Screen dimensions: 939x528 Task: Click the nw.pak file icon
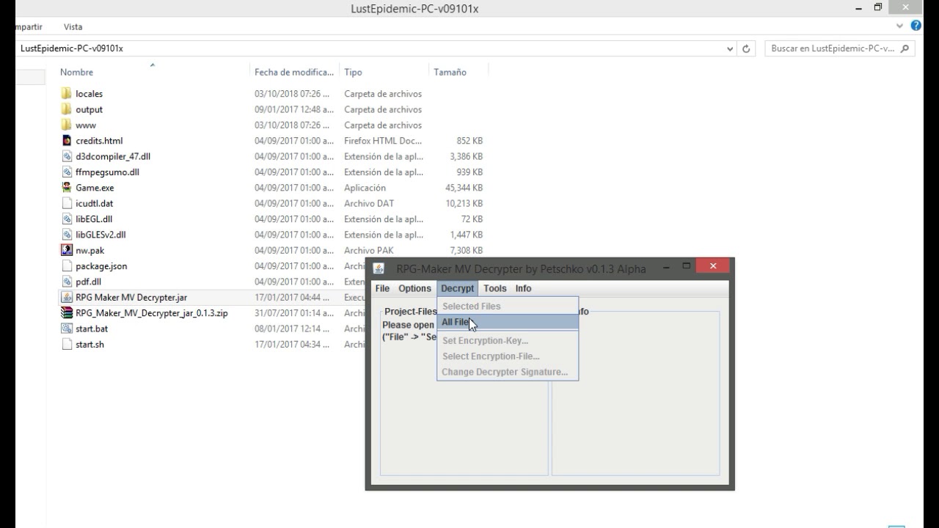[x=67, y=250]
